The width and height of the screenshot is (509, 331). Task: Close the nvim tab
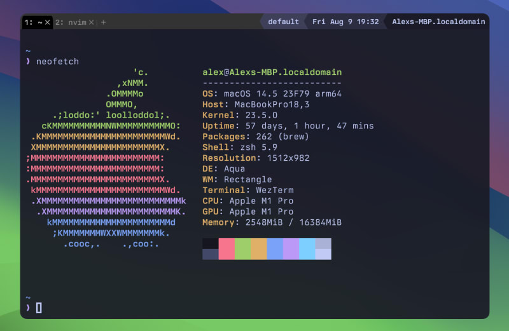(91, 22)
